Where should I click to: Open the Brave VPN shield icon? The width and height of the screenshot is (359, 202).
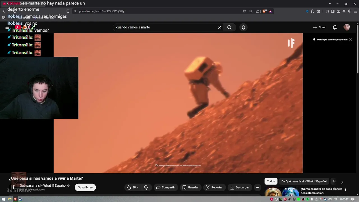(x=350, y=11)
